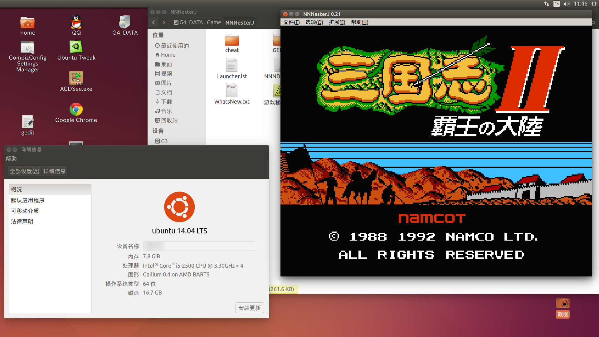Click the screenshot camera icon labeled 截图

pos(563,308)
